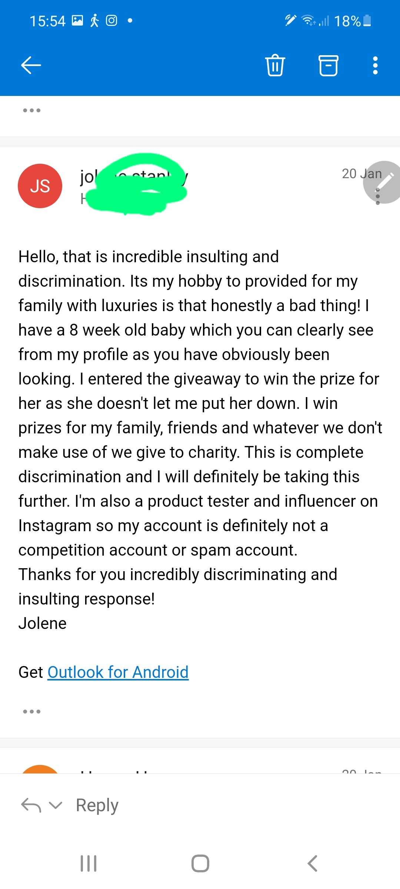Viewport: 400px width, 889px height.
Task: Tap the reply arrow icon
Action: coord(31,805)
